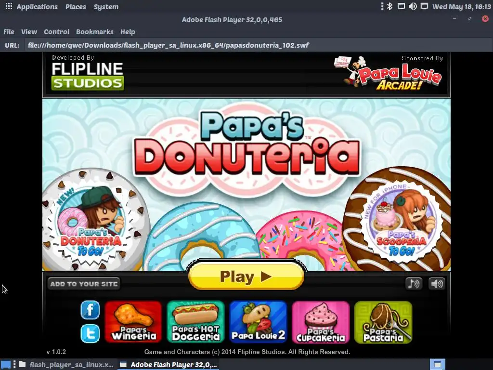
Task: Open the View menu
Action: click(x=29, y=32)
